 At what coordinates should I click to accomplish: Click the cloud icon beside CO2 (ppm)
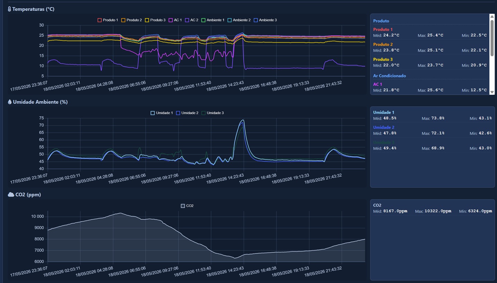[x=11, y=195]
